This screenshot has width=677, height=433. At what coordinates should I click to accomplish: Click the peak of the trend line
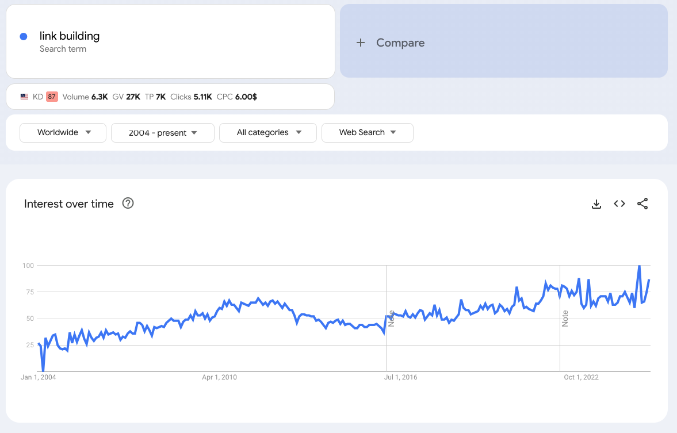click(638, 266)
